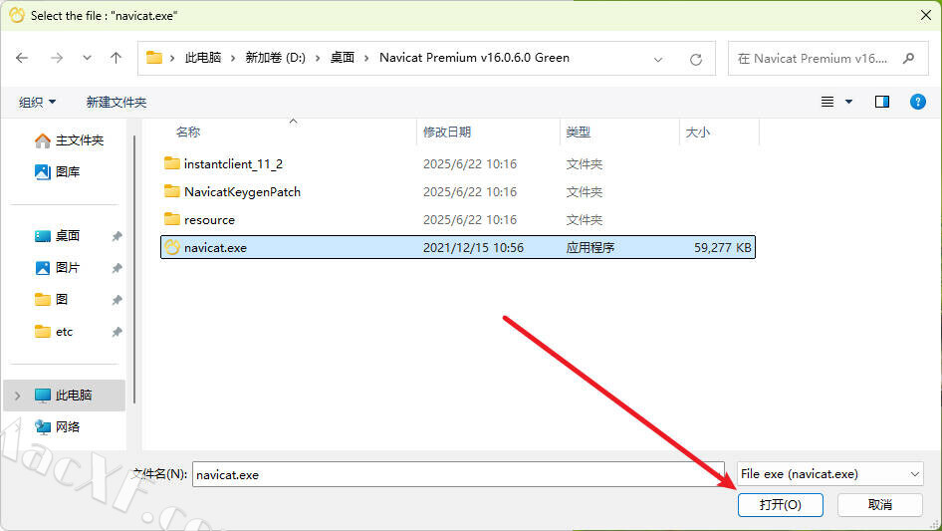Expand 此电脑 sidebar tree node
Screen dimensions: 942x531
(17, 396)
